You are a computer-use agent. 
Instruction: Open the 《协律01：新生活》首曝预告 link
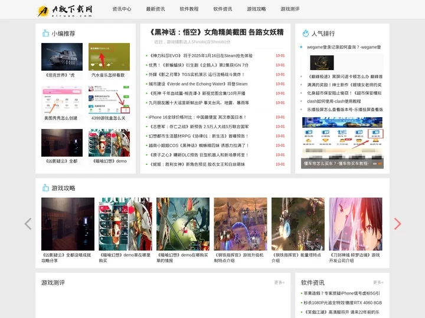coord(198,136)
